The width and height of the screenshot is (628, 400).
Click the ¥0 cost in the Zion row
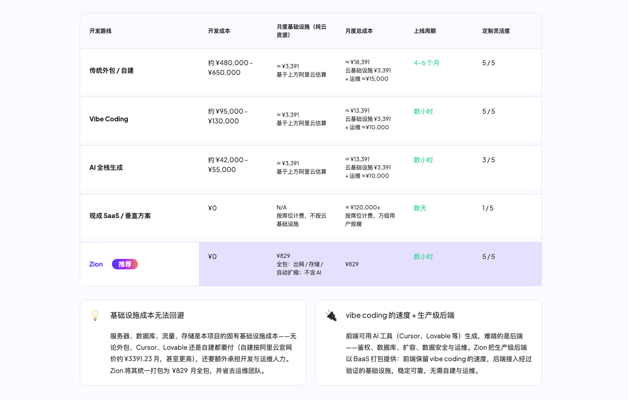pos(212,257)
